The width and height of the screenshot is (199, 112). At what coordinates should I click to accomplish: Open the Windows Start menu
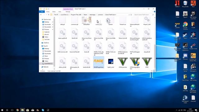pyautogui.click(x=2, y=110)
